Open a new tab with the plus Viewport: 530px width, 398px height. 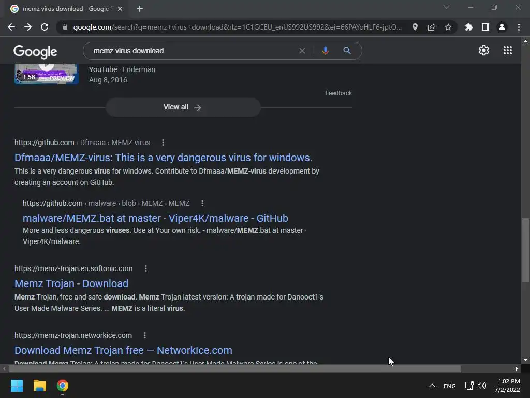click(140, 9)
